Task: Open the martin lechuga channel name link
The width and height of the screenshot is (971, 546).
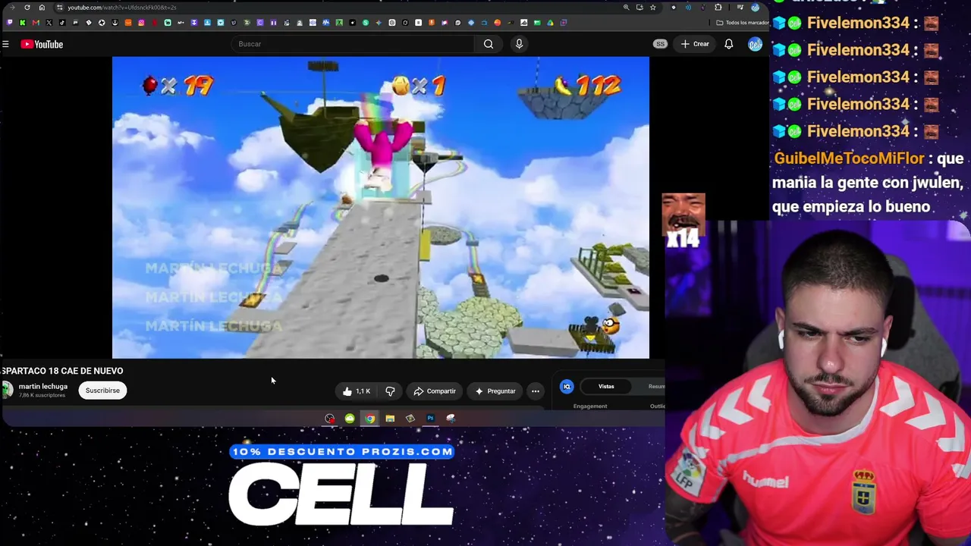Action: [43, 387]
